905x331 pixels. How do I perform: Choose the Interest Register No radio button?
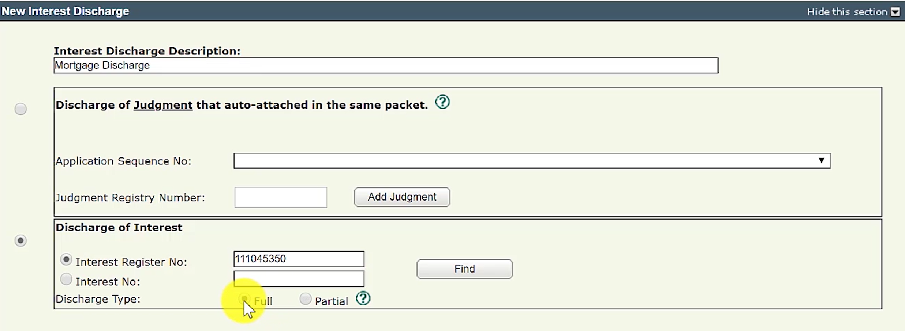pos(66,260)
